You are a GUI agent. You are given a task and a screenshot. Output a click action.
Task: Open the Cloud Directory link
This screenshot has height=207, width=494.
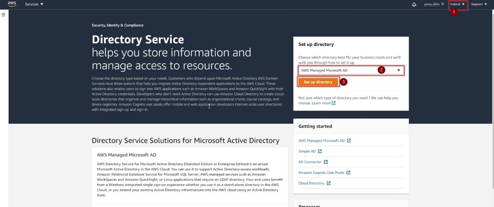pyautogui.click(x=311, y=183)
